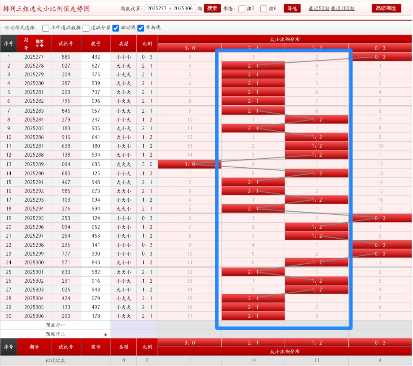Viewport: 413px width, 366px height.
Task: Click the red down arrow in 预测行二
Action: 106,334
